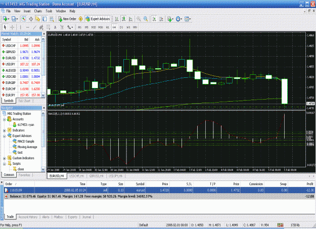Select the arrow cursor tool
The width and height of the screenshot is (316, 229).
point(5,27)
